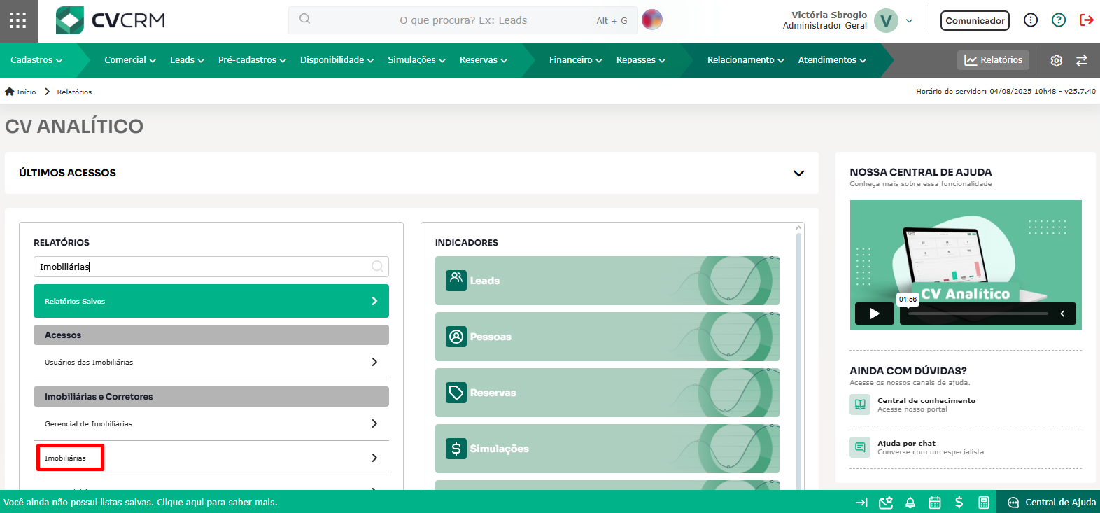Open the calendar icon in the footer
This screenshot has width=1100, height=513.
point(935,503)
